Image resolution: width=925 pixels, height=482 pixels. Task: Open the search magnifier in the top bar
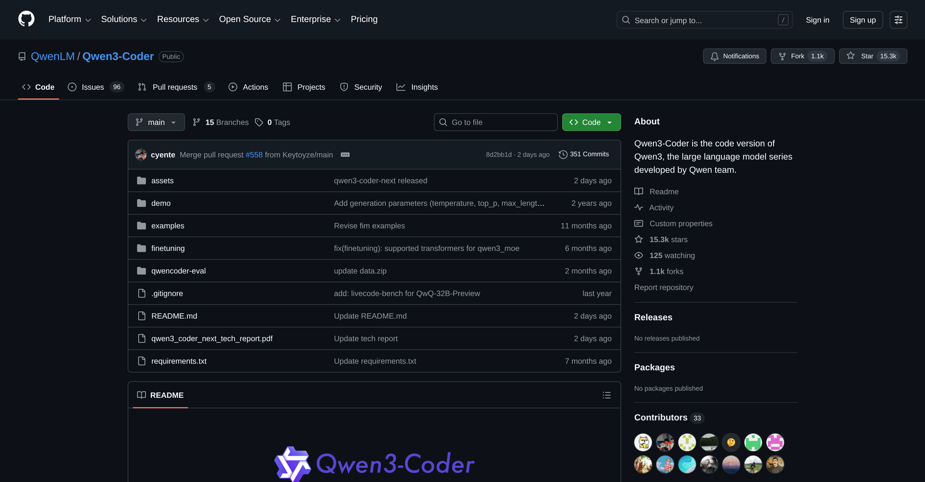(x=625, y=19)
